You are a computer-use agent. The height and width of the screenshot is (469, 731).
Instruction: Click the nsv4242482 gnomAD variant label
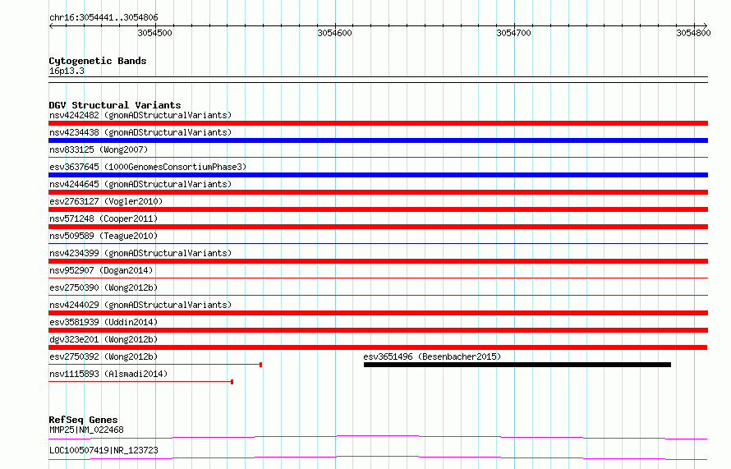click(x=140, y=115)
